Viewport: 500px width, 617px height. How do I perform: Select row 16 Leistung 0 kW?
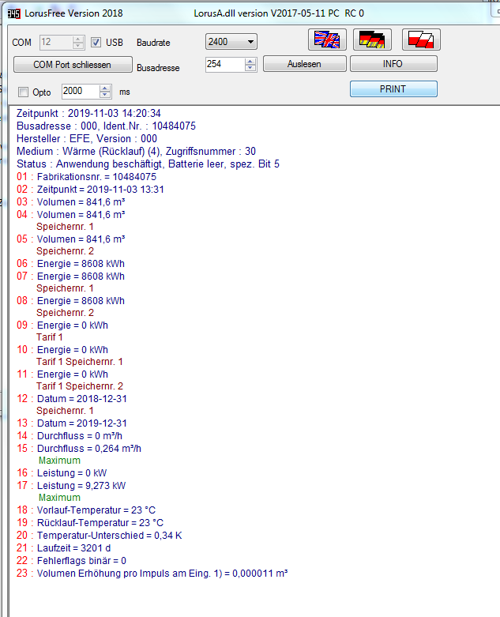pyautogui.click(x=62, y=473)
